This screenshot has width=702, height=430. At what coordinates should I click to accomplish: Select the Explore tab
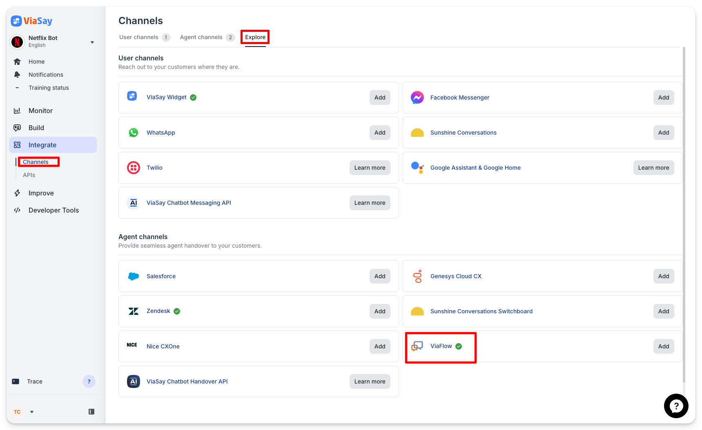[255, 37]
